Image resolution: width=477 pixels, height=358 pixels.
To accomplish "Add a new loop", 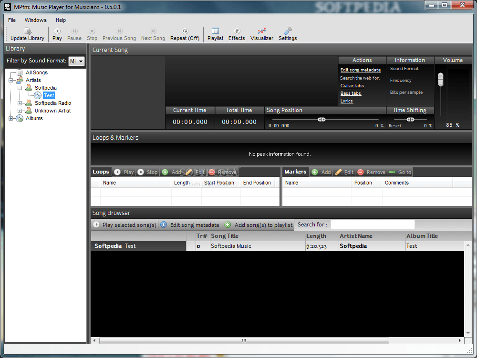I will 172,172.
